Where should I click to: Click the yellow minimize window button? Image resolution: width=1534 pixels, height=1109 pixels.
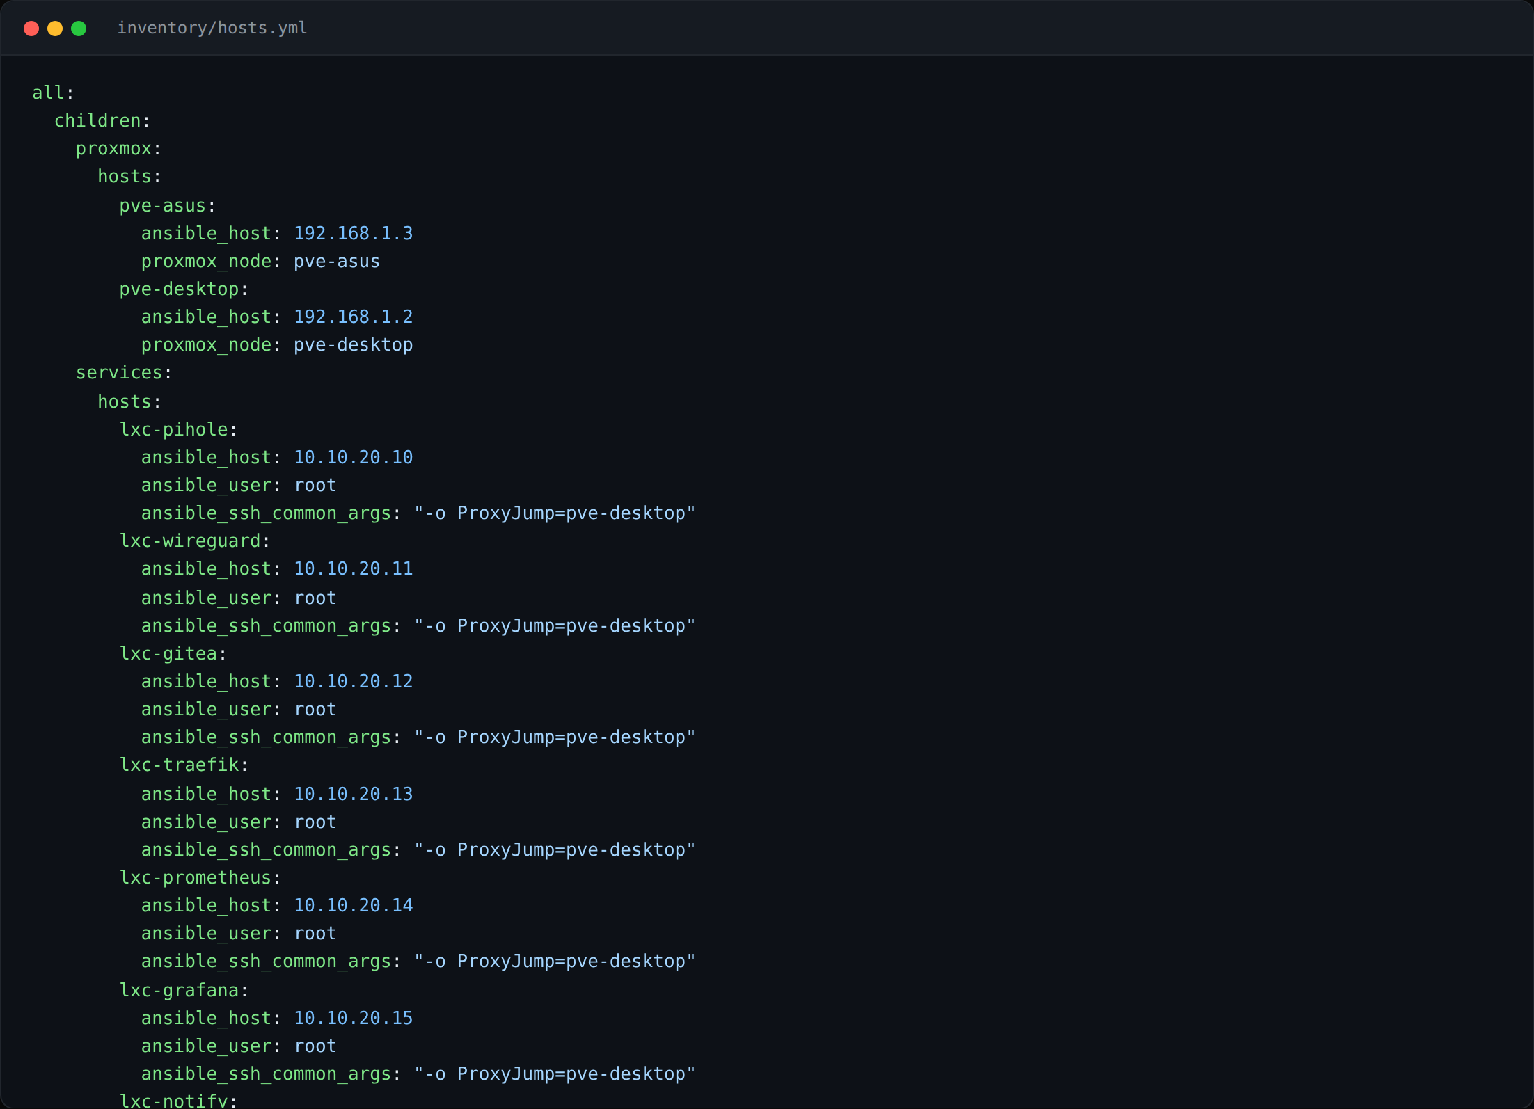[x=55, y=29]
